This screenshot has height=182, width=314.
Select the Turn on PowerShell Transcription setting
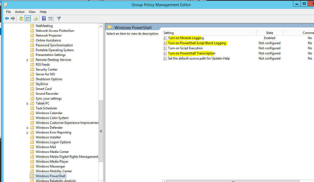pyautogui.click(x=191, y=53)
